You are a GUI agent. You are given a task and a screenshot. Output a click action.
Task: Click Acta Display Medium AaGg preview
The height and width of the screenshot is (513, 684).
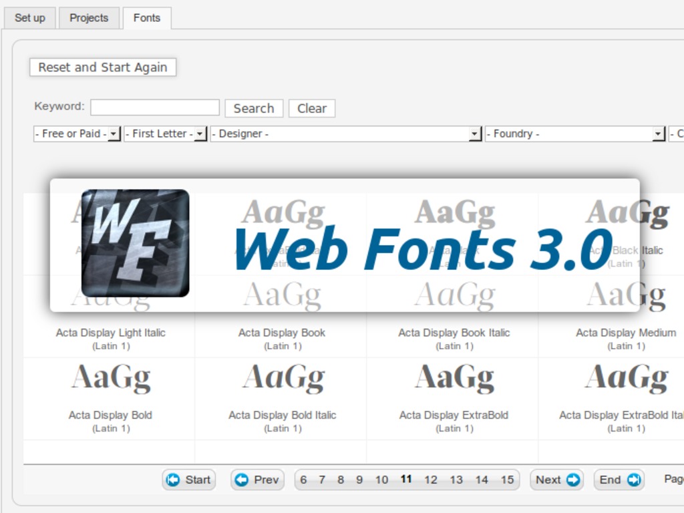coord(627,296)
